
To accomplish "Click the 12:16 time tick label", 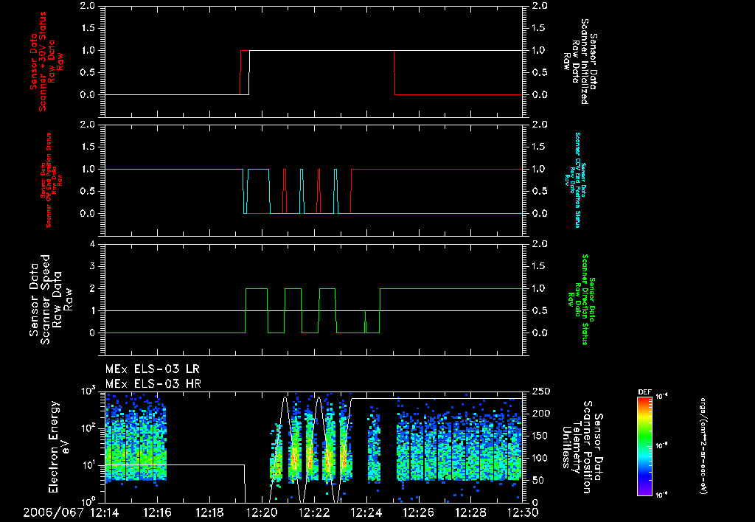I will coord(158,513).
